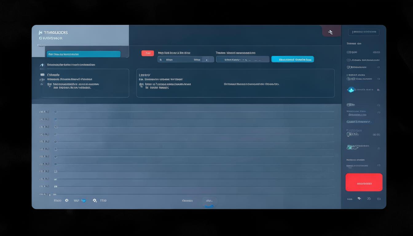Click the card icon at left panel's top-left

[42, 75]
